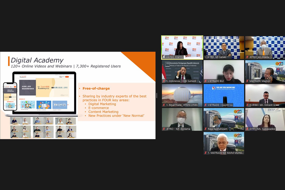Select the VIETRADE - Quynh Vu video tile
Screen dimensions: 285x190
(x=224, y=95)
